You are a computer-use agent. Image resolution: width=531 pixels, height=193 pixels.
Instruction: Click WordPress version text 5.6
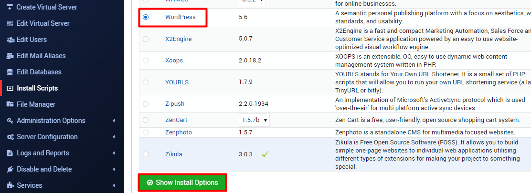point(243,17)
